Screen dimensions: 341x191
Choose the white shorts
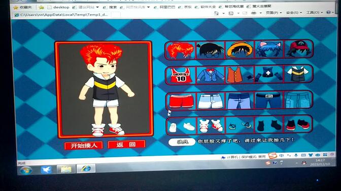(x=210, y=101)
